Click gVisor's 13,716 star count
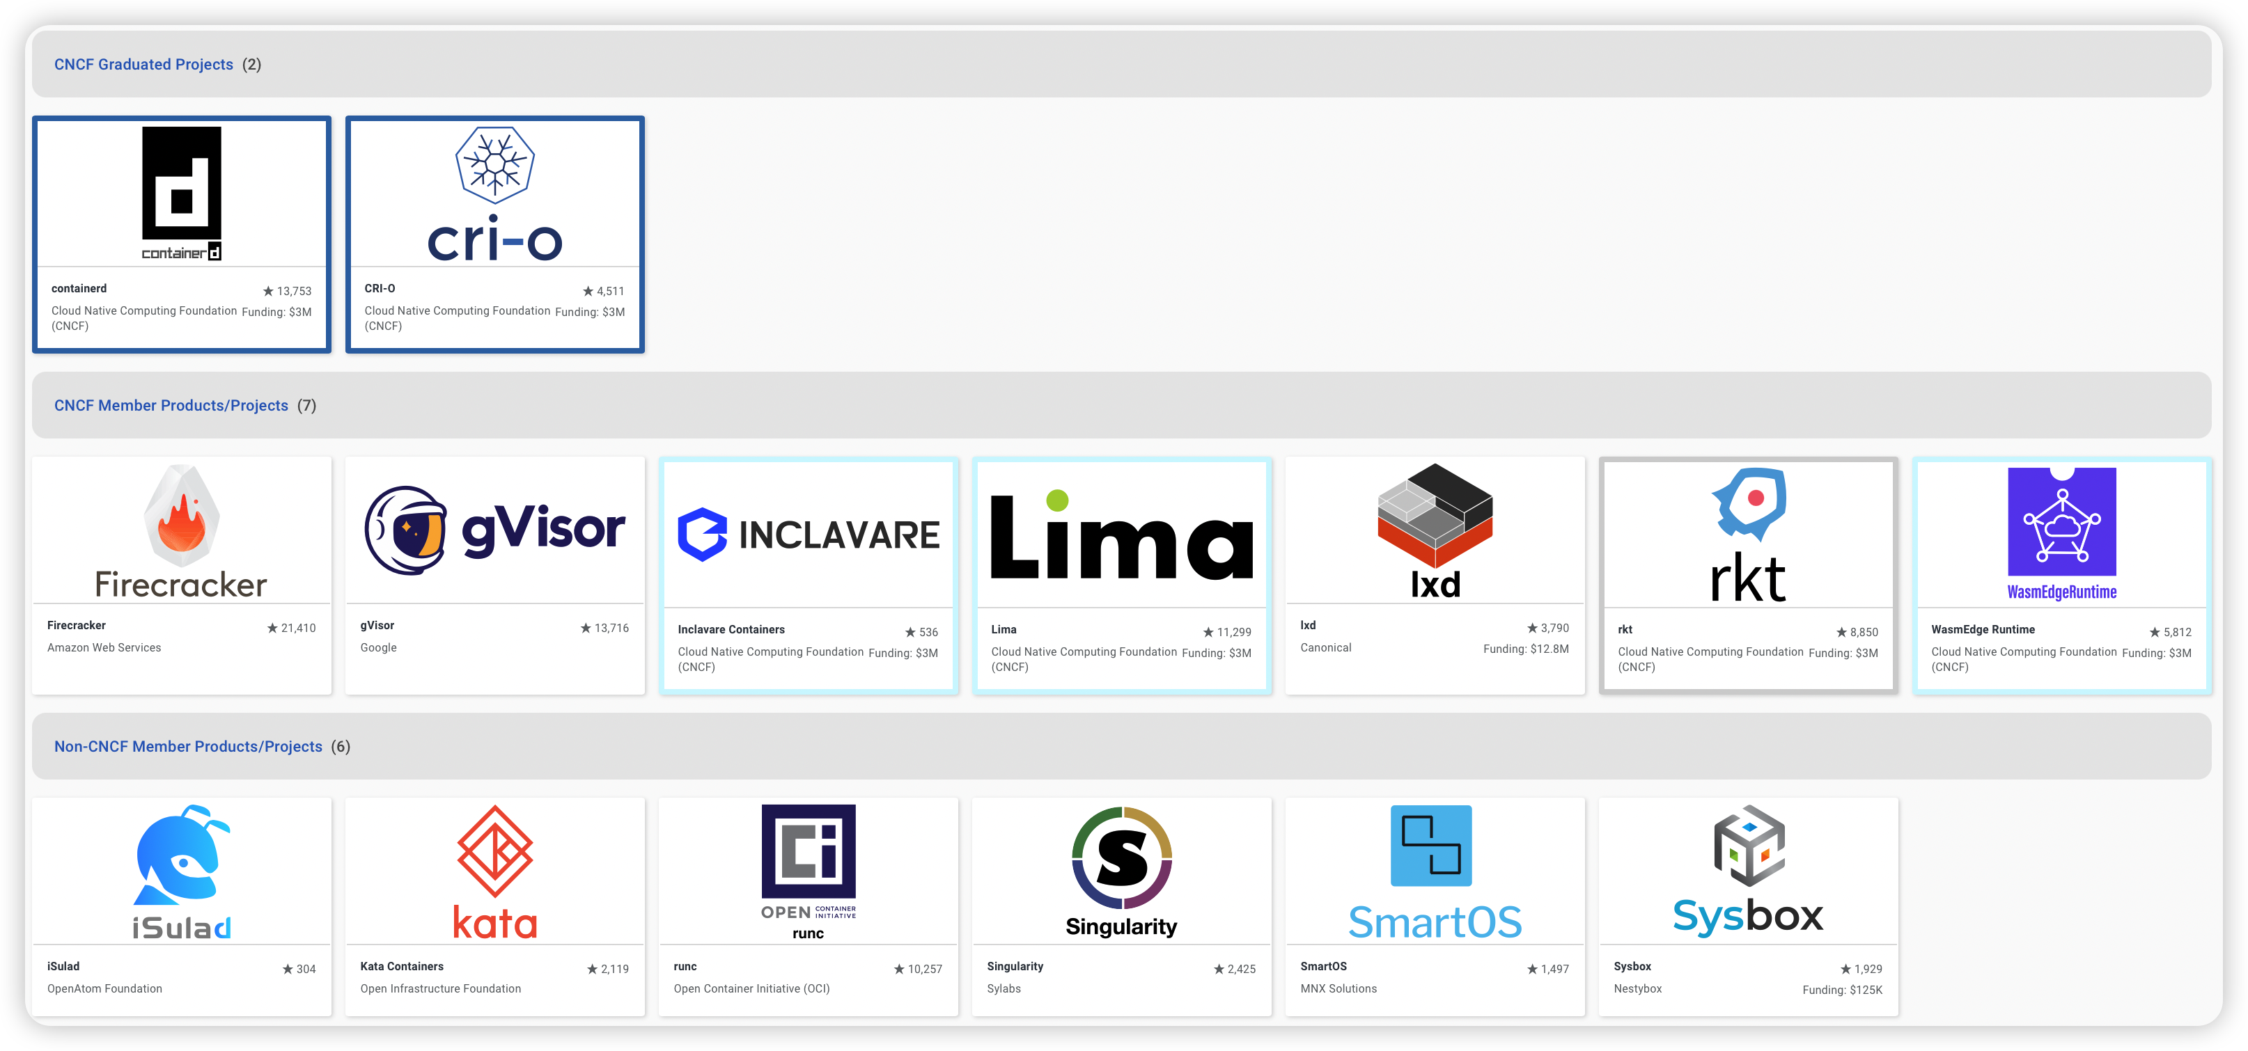Viewport: 2248px width, 1051px height. [x=604, y=628]
